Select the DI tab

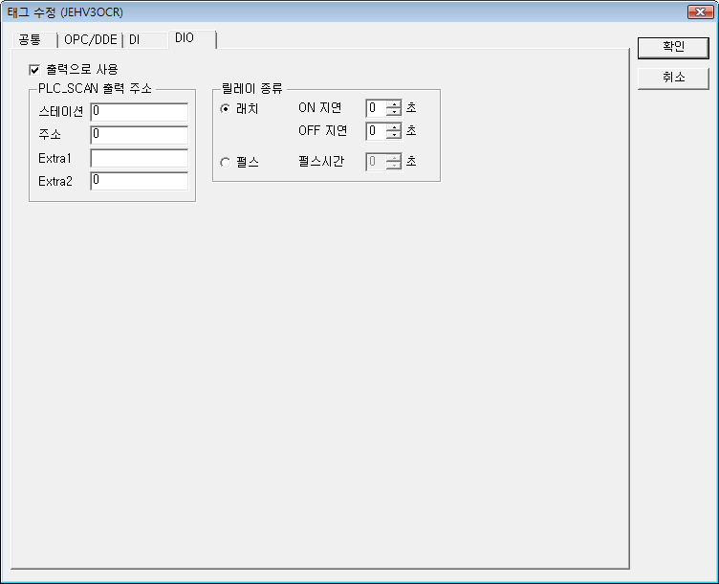click(x=143, y=40)
